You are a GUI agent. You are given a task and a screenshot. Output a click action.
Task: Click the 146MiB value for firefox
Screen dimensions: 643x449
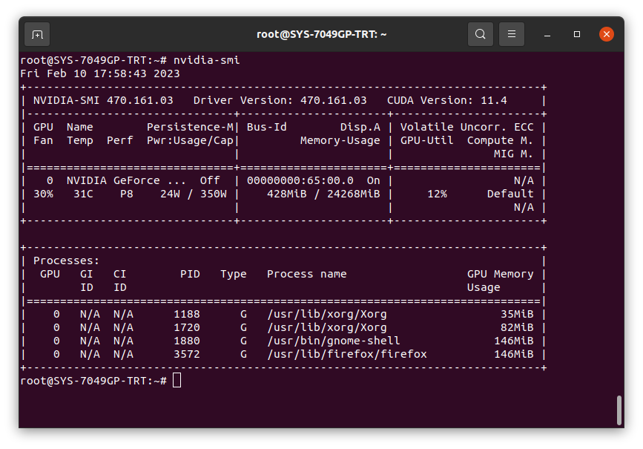[514, 354]
